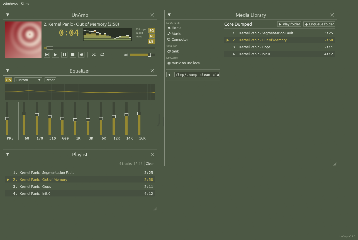Mute audio with speaker icon

126,55
